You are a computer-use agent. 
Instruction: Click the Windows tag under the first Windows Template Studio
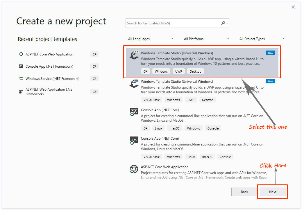pyautogui.click(x=161, y=71)
